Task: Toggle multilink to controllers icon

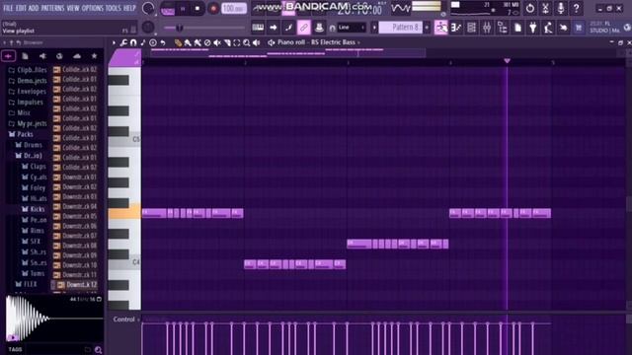Action: (x=319, y=28)
